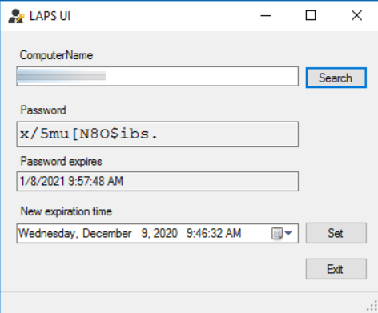This screenshot has width=378, height=313.
Task: Click the Password expires field
Action: click(158, 182)
